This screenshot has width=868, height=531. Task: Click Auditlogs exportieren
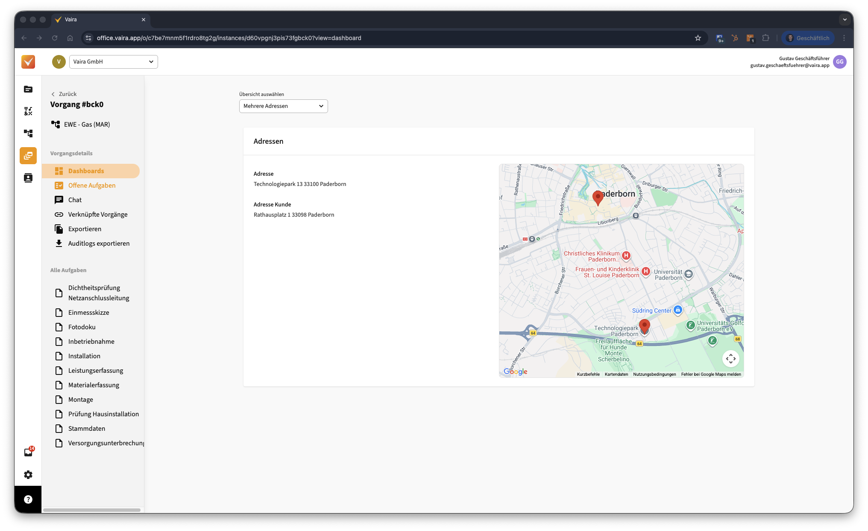pos(99,244)
